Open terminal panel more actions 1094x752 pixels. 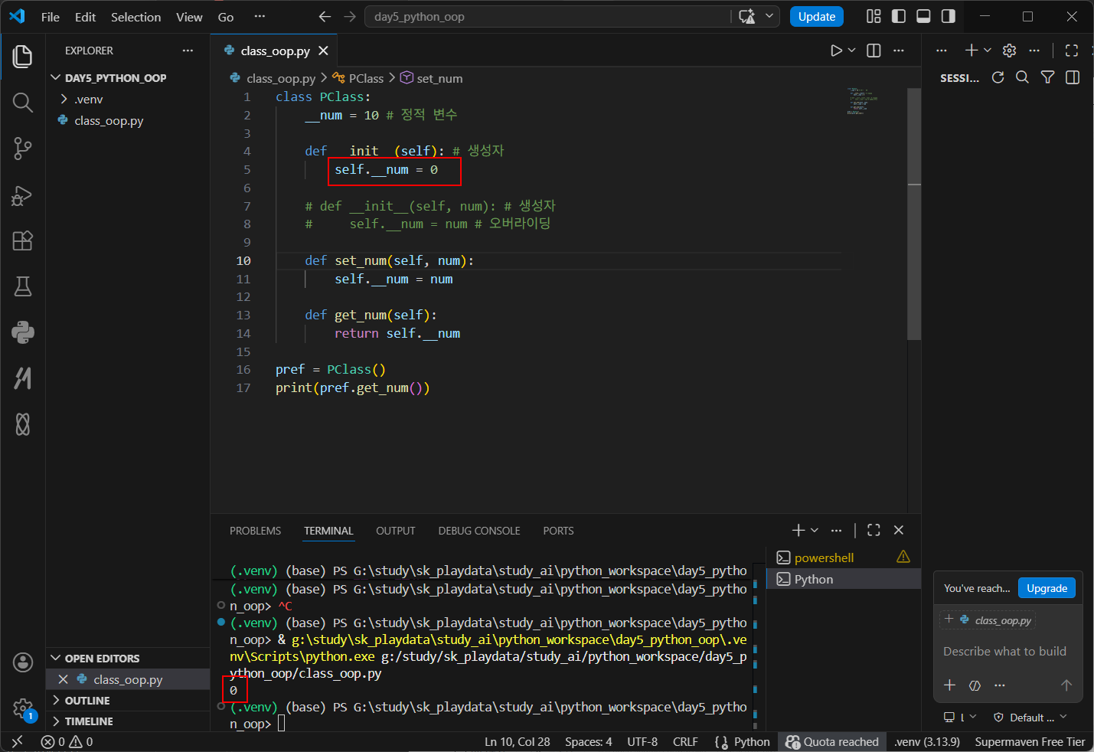coord(836,530)
